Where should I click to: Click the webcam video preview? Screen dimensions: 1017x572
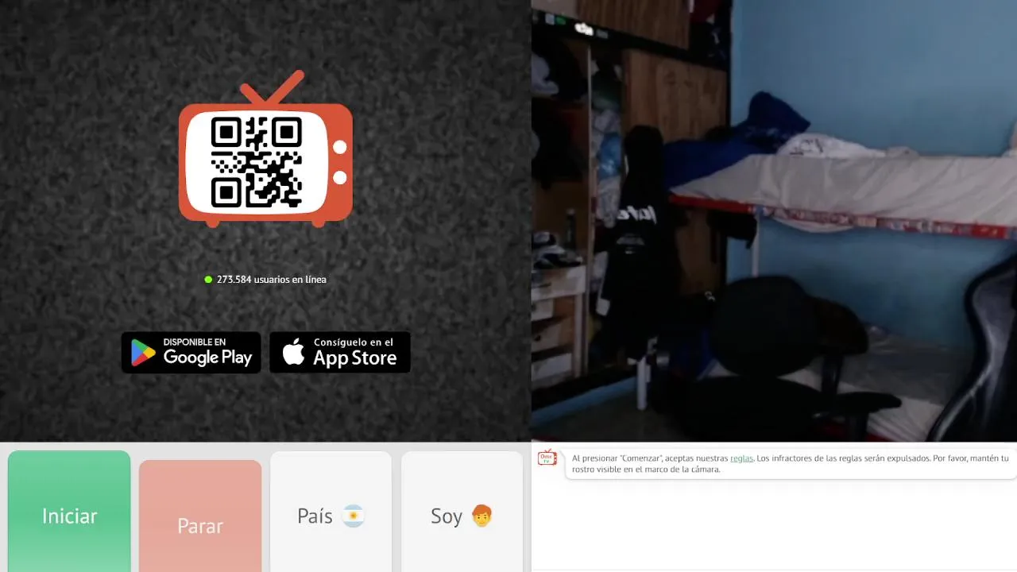pyautogui.click(x=774, y=220)
